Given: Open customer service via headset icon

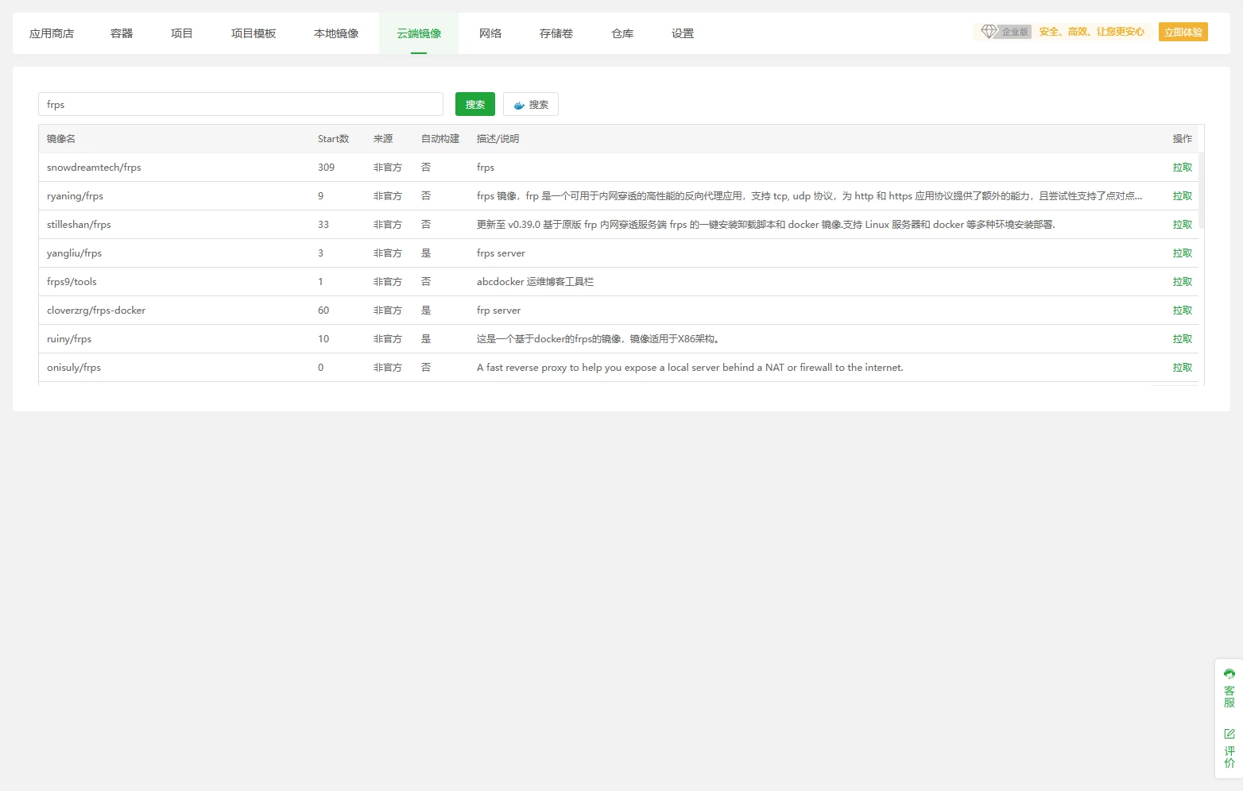Looking at the screenshot, I should coord(1229,674).
